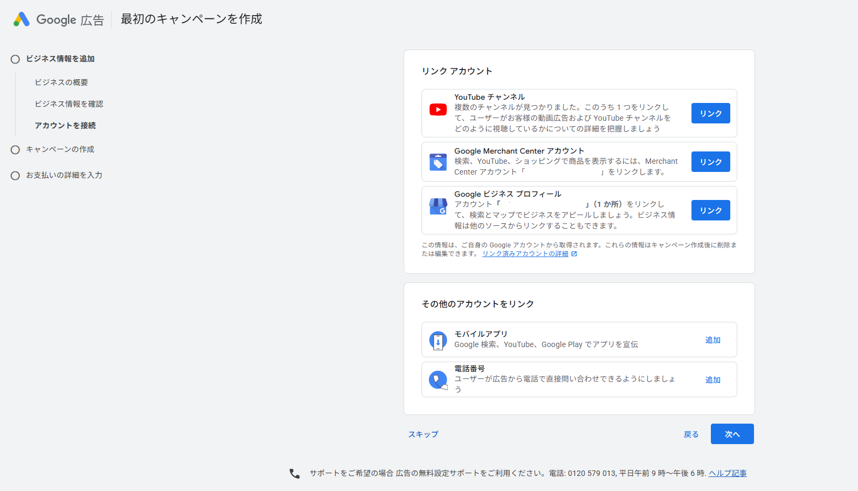Link the Google Merchant Center account
The height and width of the screenshot is (491, 858).
711,162
